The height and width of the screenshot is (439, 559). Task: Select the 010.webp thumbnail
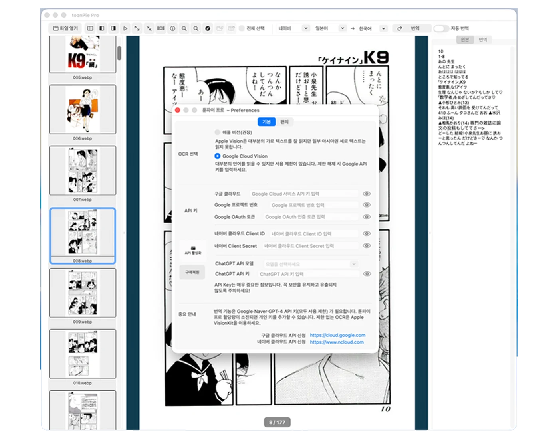click(83, 354)
